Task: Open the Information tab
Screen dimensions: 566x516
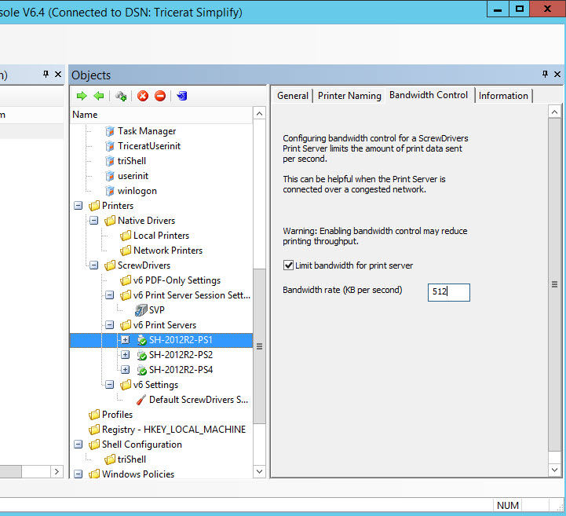Action: pos(503,96)
